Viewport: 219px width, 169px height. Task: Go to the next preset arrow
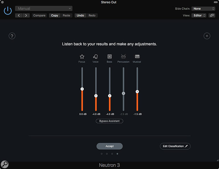[x=26, y=15]
